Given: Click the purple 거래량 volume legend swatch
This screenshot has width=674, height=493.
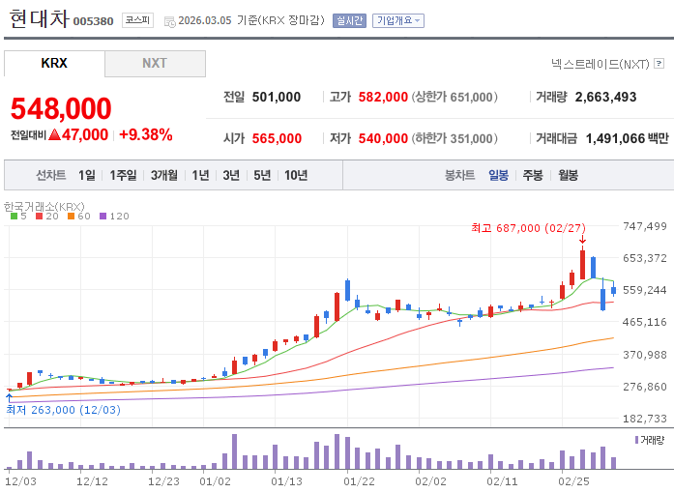Looking at the screenshot, I should [x=636, y=440].
